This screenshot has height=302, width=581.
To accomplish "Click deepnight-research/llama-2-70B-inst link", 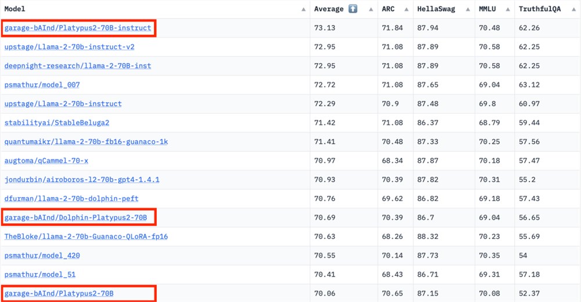I will click(78, 66).
